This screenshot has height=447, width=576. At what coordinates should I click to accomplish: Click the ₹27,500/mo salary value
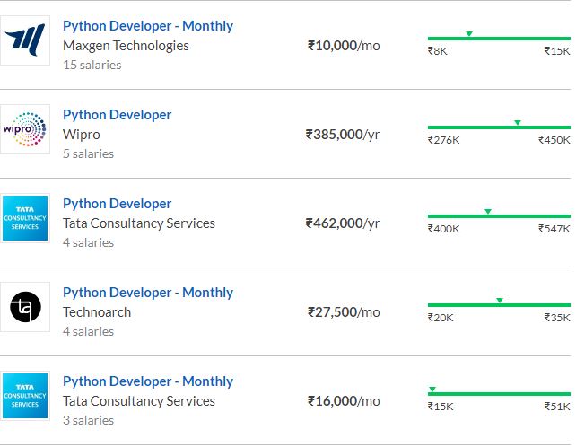point(344,312)
